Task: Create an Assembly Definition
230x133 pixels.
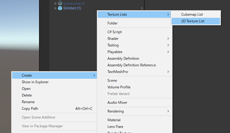Action: coord(135,59)
